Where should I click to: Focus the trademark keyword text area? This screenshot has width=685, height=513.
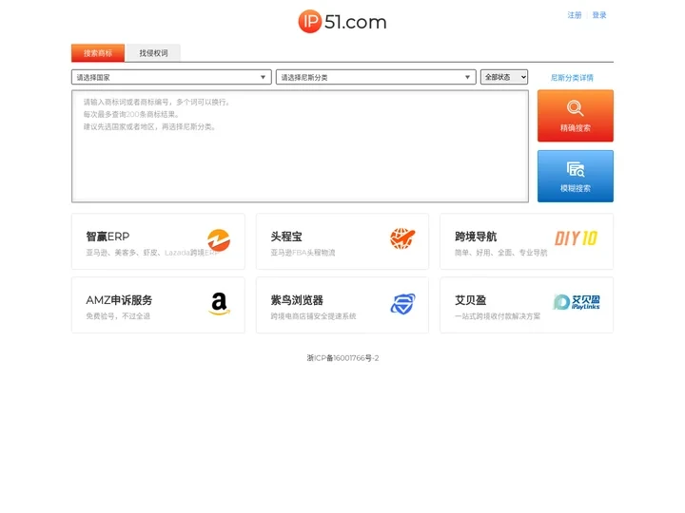[300, 146]
